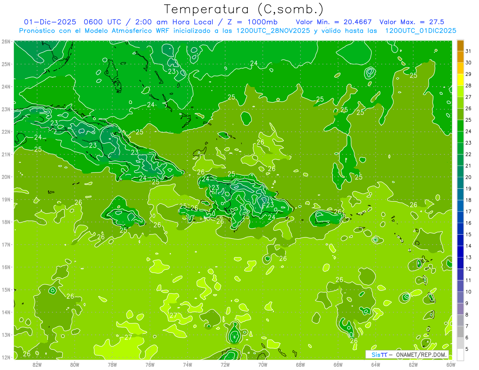This screenshot has height=370, width=479.
Task: Click the title 'Temperatura (C,somb.)'
Action: pos(244,9)
